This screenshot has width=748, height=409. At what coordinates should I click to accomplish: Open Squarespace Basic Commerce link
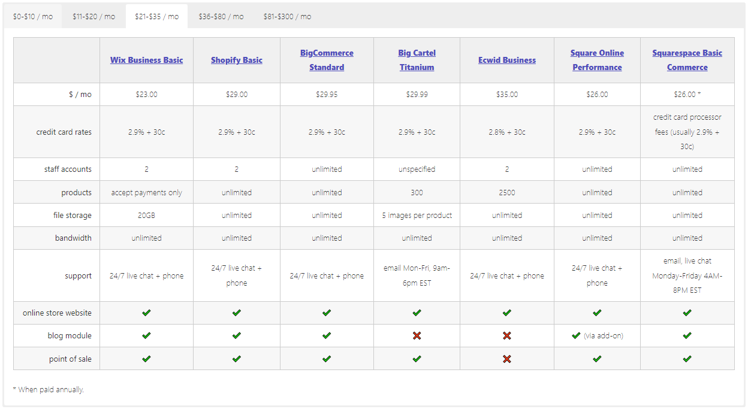[687, 60]
